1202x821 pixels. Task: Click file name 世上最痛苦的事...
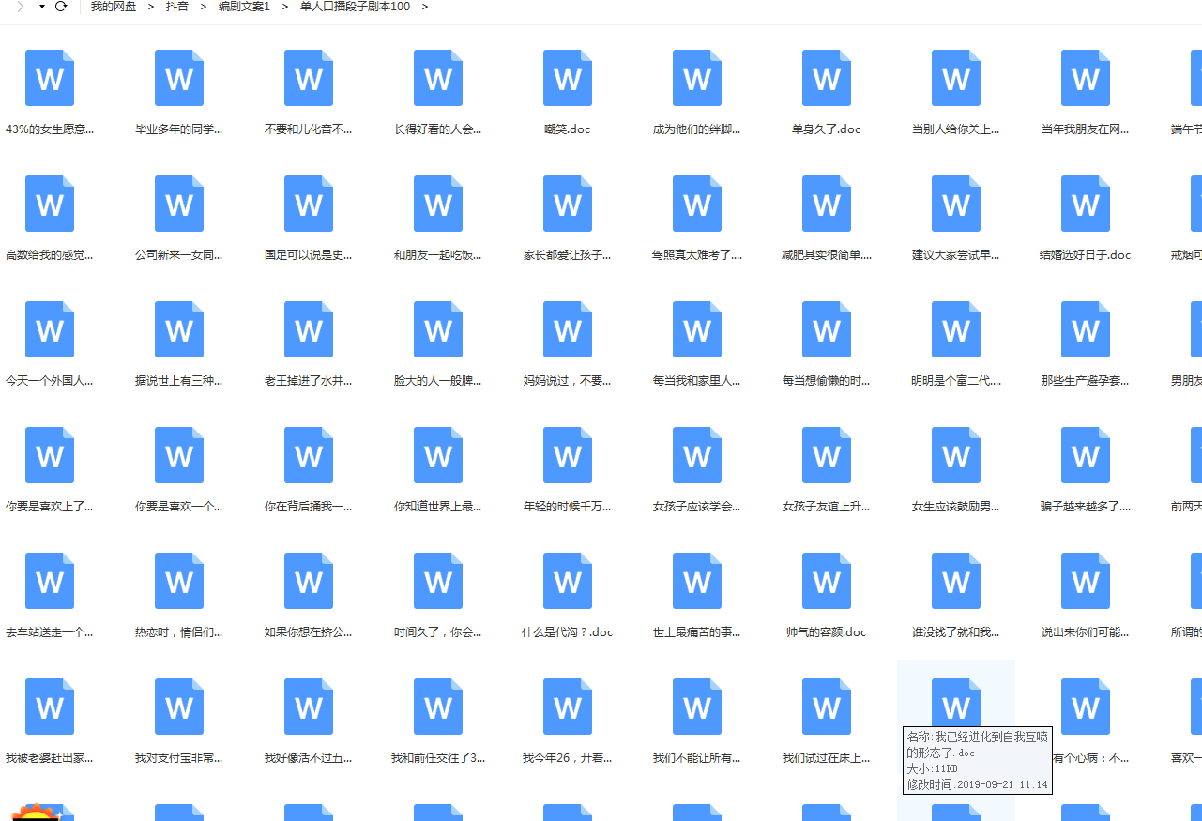point(697,632)
